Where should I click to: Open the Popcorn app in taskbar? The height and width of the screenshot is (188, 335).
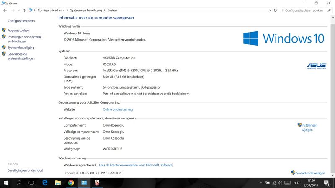point(97,183)
